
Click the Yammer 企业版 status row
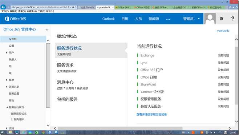183,92
